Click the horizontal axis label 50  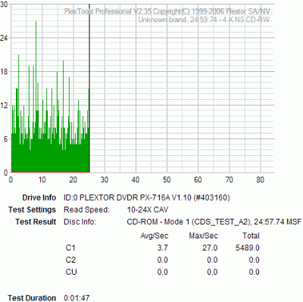[x=167, y=179]
